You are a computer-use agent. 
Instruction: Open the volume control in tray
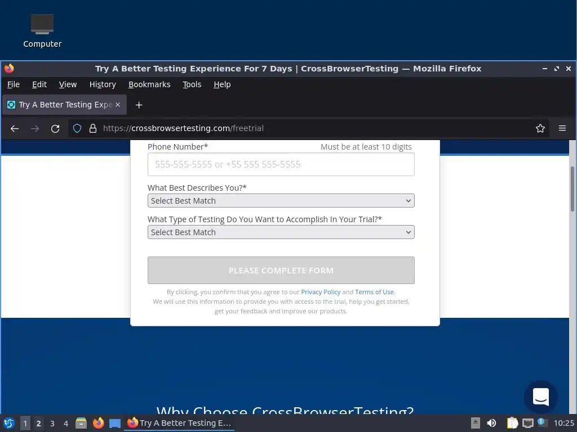(x=491, y=423)
